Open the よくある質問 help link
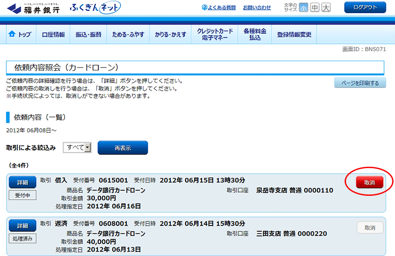Image resolution: width=395 pixels, height=256 pixels. tap(219, 7)
